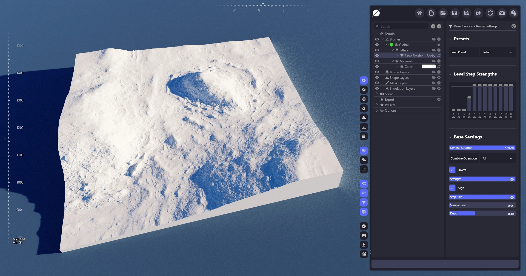This screenshot has width=526, height=276.
Task: Click the Home icon in top toolbar
Action: [419, 13]
